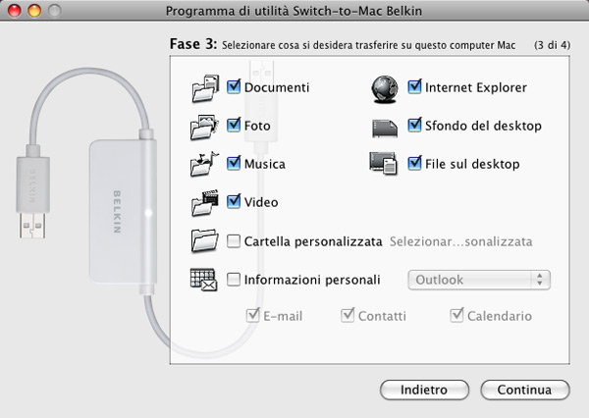Click the File sul desktop icon

383,164
